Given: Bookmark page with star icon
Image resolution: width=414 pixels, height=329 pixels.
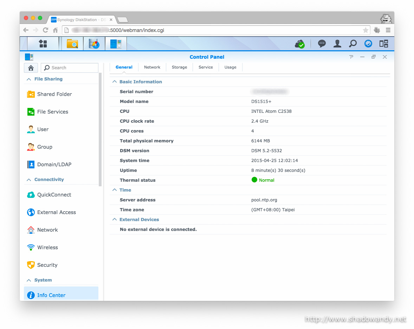Looking at the screenshot, I should 366,30.
